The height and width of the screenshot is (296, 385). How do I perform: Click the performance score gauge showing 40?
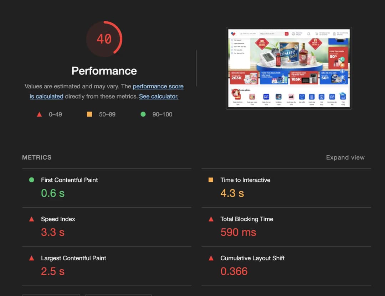104,39
